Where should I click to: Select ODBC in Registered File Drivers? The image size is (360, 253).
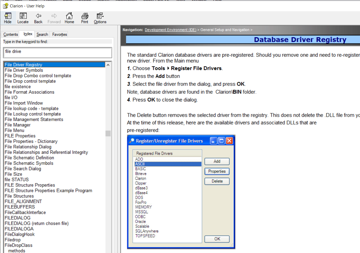pyautogui.click(x=140, y=217)
